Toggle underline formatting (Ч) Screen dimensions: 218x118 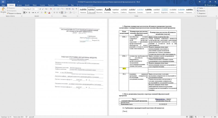tap(29, 13)
